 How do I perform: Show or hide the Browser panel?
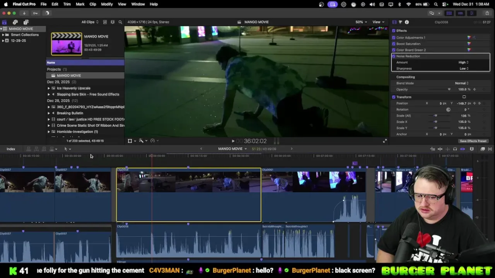tap(450, 13)
